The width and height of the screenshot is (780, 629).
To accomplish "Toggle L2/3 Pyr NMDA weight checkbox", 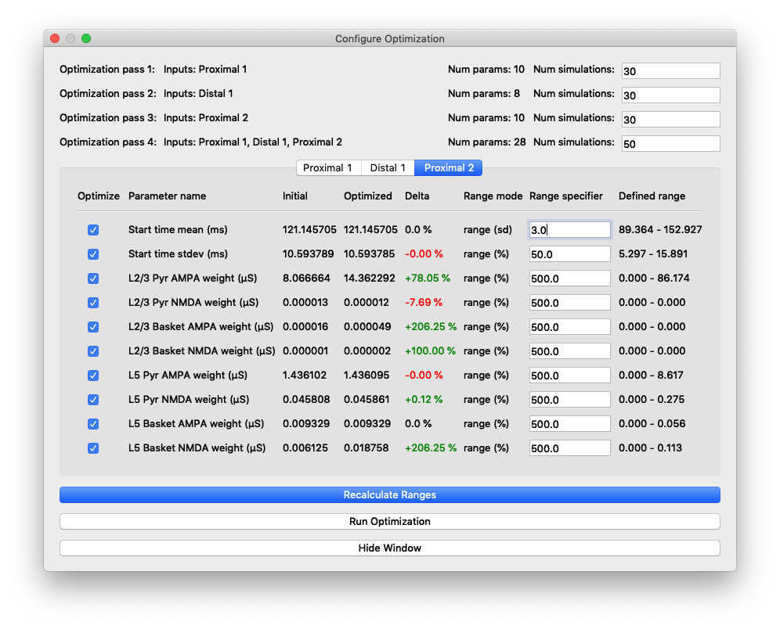I will pyautogui.click(x=93, y=303).
